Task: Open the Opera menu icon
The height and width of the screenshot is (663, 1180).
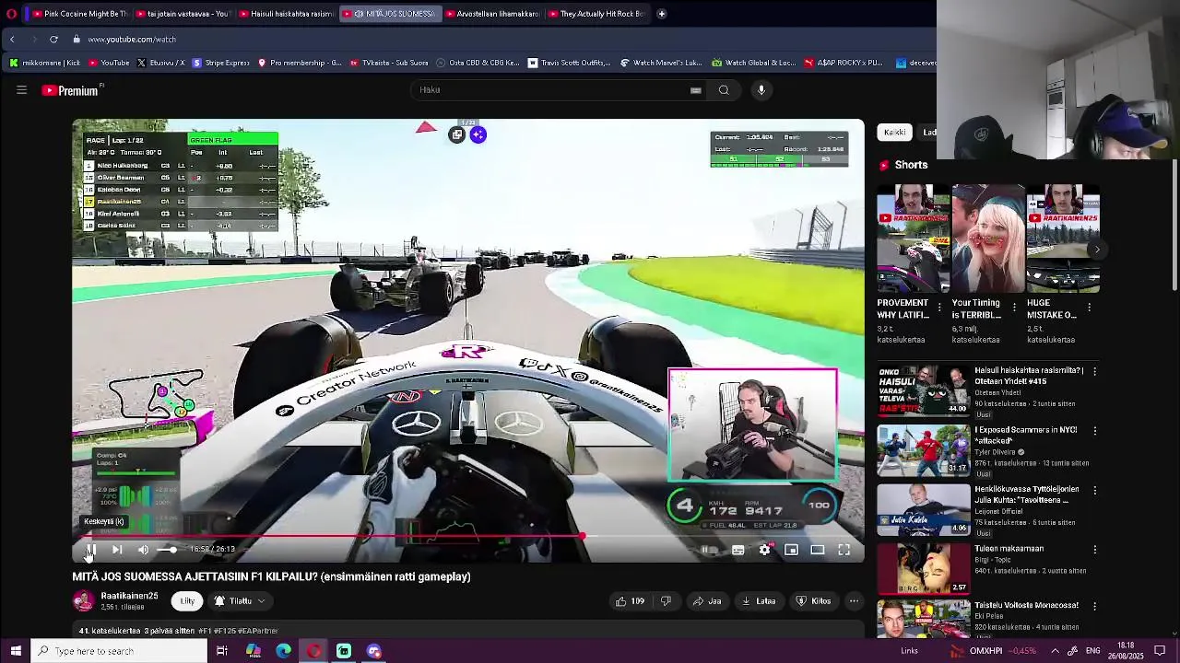Action: coord(11,14)
